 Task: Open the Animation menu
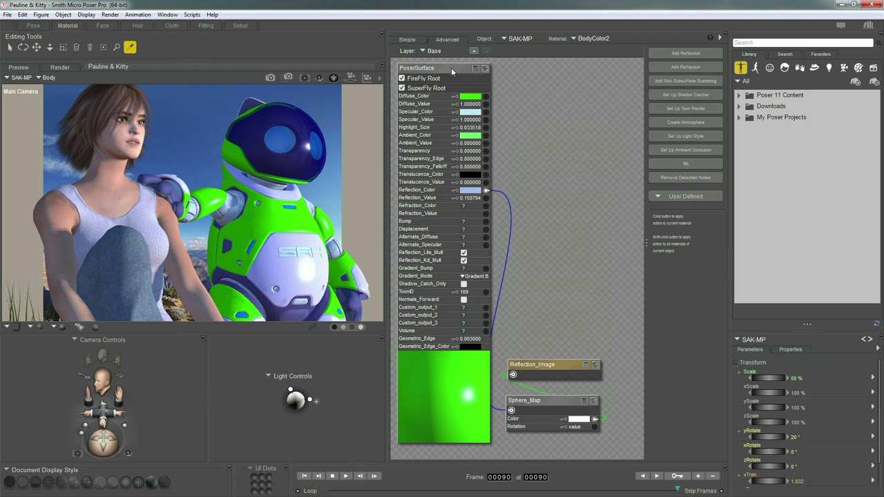click(x=138, y=14)
